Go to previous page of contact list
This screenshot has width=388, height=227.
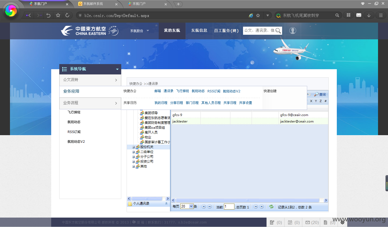(210, 207)
